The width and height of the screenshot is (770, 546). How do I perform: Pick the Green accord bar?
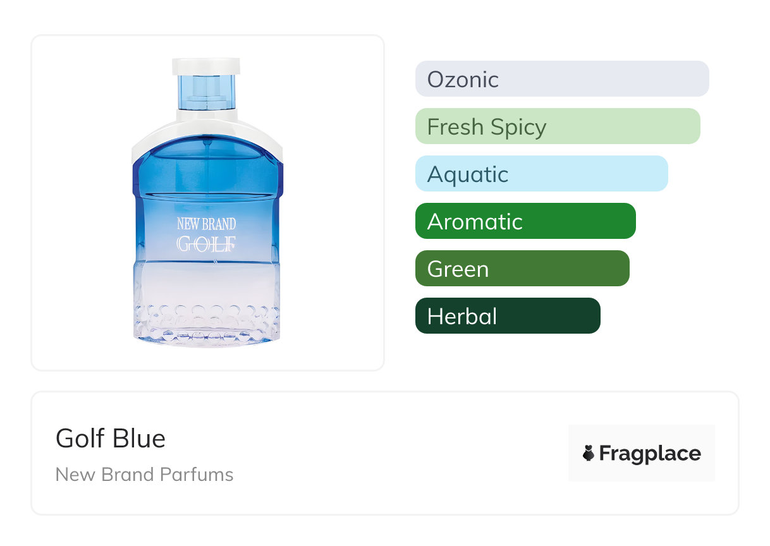522,269
